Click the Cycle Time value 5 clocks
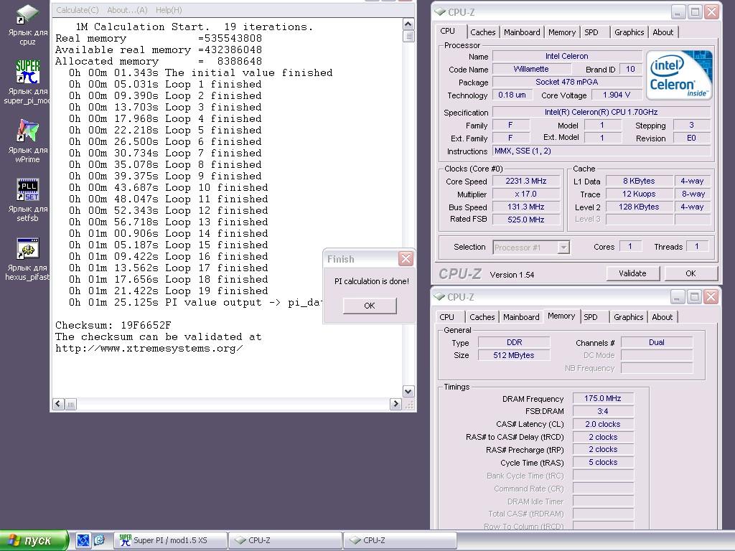 coord(603,462)
